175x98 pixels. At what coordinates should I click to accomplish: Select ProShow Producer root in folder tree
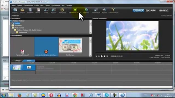point(18,21)
